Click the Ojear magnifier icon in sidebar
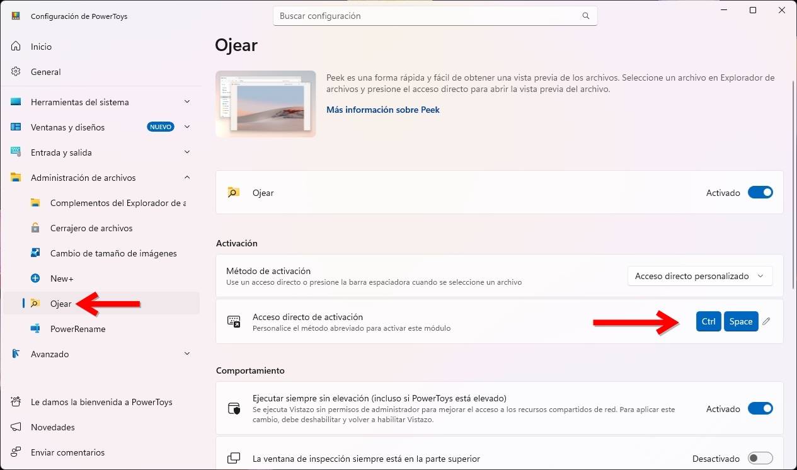The height and width of the screenshot is (470, 797). coord(36,304)
